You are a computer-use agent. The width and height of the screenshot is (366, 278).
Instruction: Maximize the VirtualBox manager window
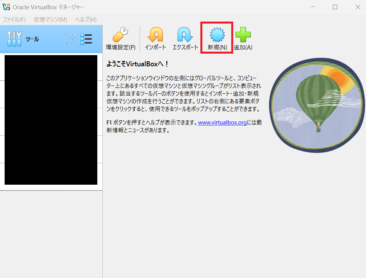[x=335, y=7]
